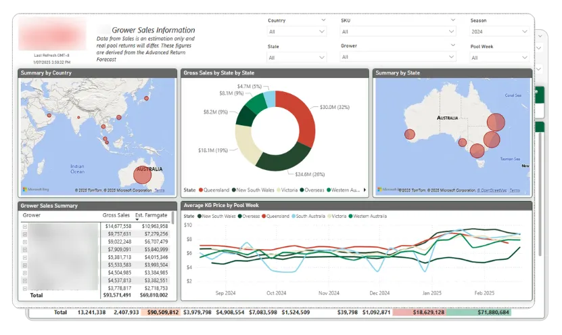The image size is (562, 335).
Task: Click the chevron beside the SKU slicer title
Action: click(453, 20)
